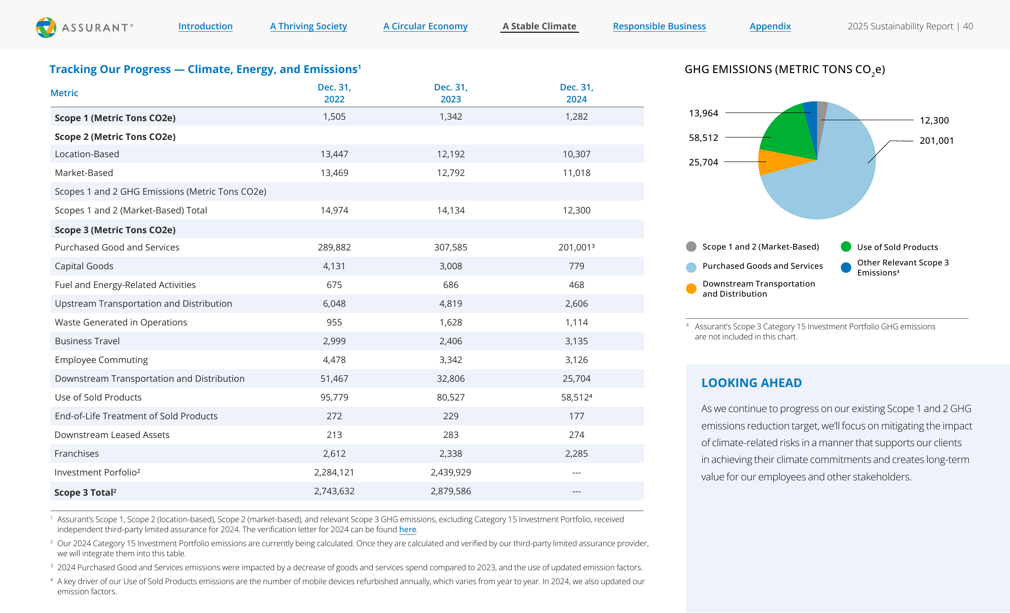This screenshot has width=1010, height=613.
Task: Click the 2,743,632 Scope 3 total value
Action: [334, 491]
